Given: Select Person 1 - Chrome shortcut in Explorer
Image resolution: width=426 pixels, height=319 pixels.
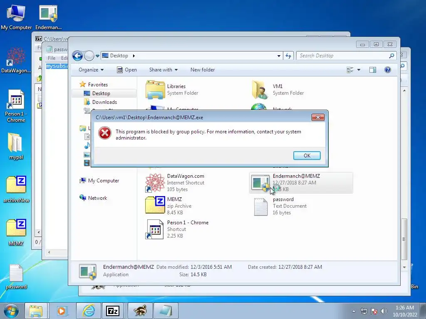Looking at the screenshot, I should [x=177, y=229].
